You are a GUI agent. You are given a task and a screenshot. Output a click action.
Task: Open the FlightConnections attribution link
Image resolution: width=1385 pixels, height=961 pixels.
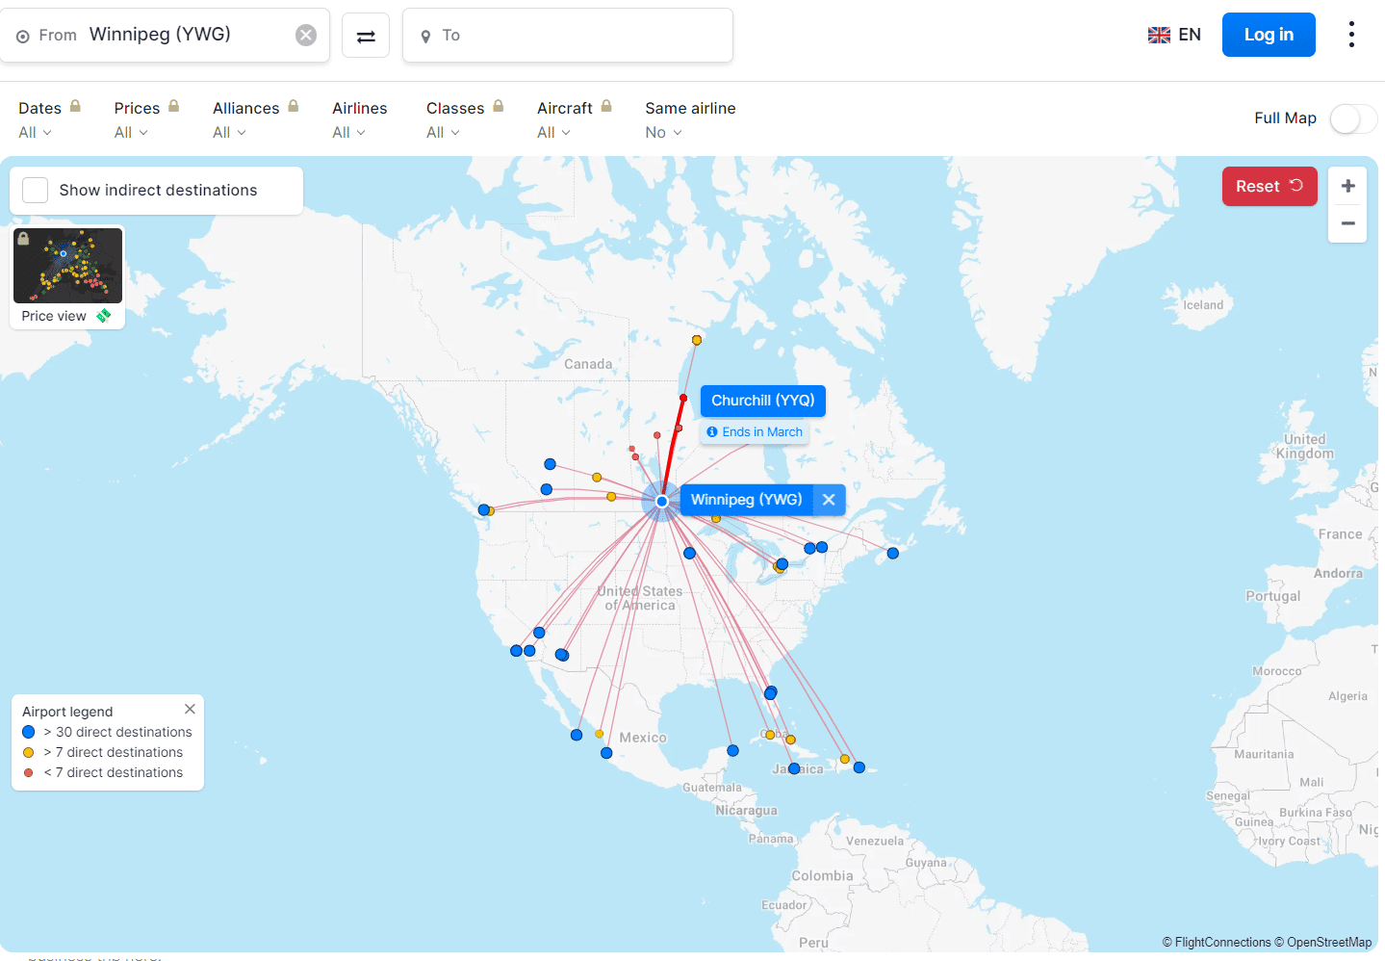click(x=1223, y=943)
